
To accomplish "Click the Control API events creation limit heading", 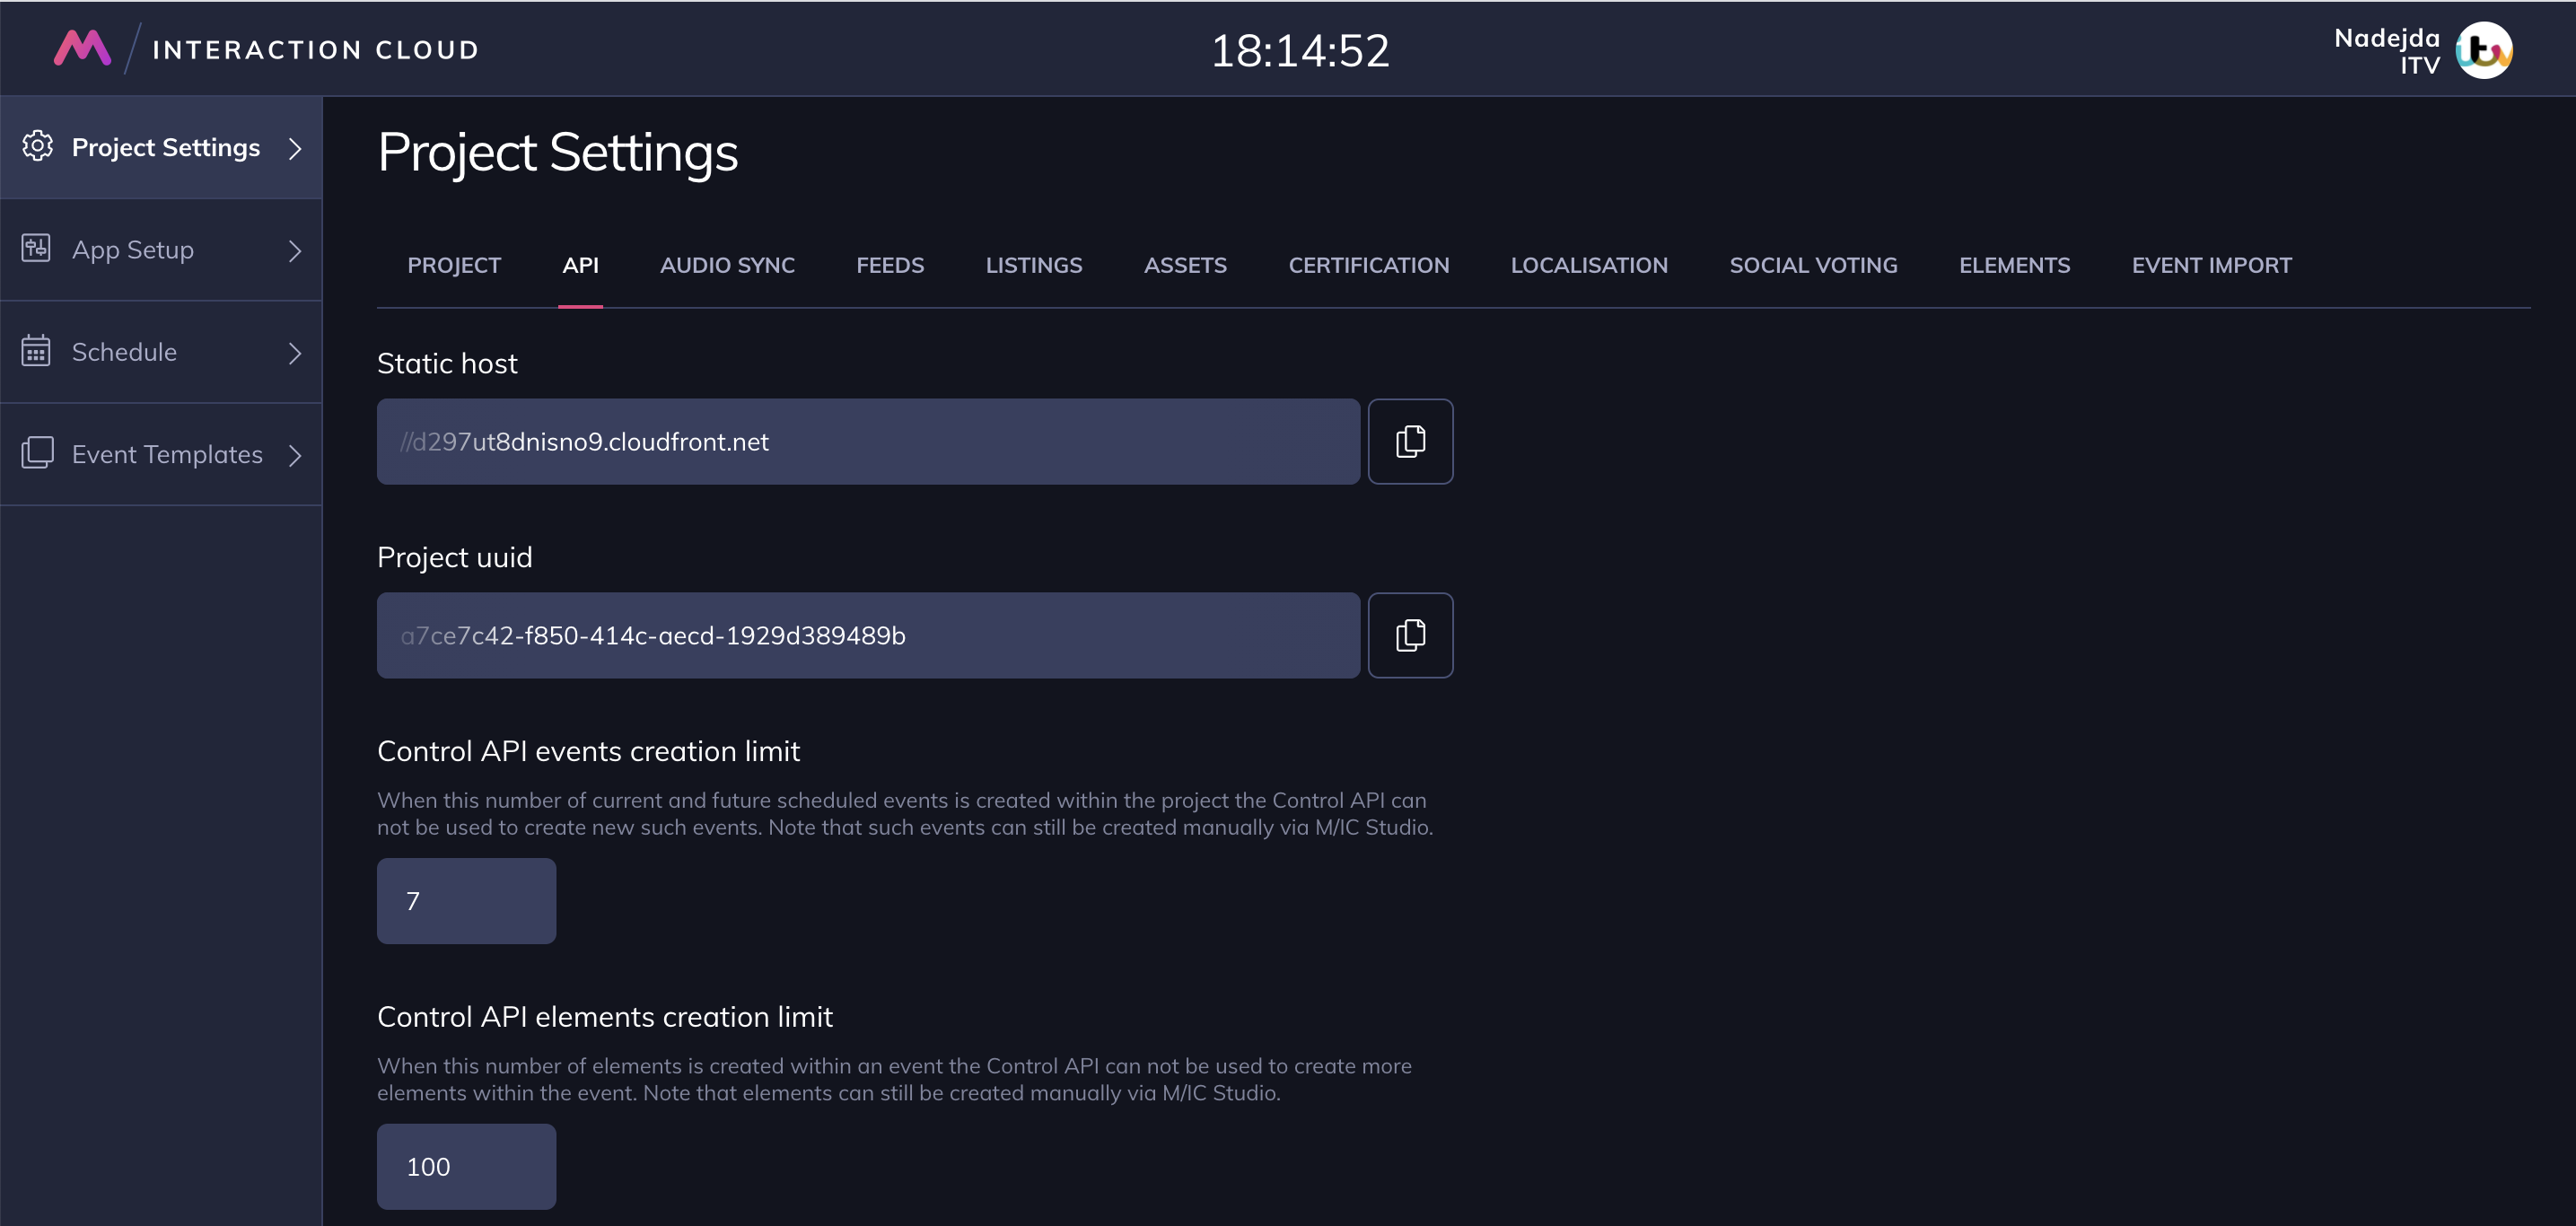I will click(588, 751).
